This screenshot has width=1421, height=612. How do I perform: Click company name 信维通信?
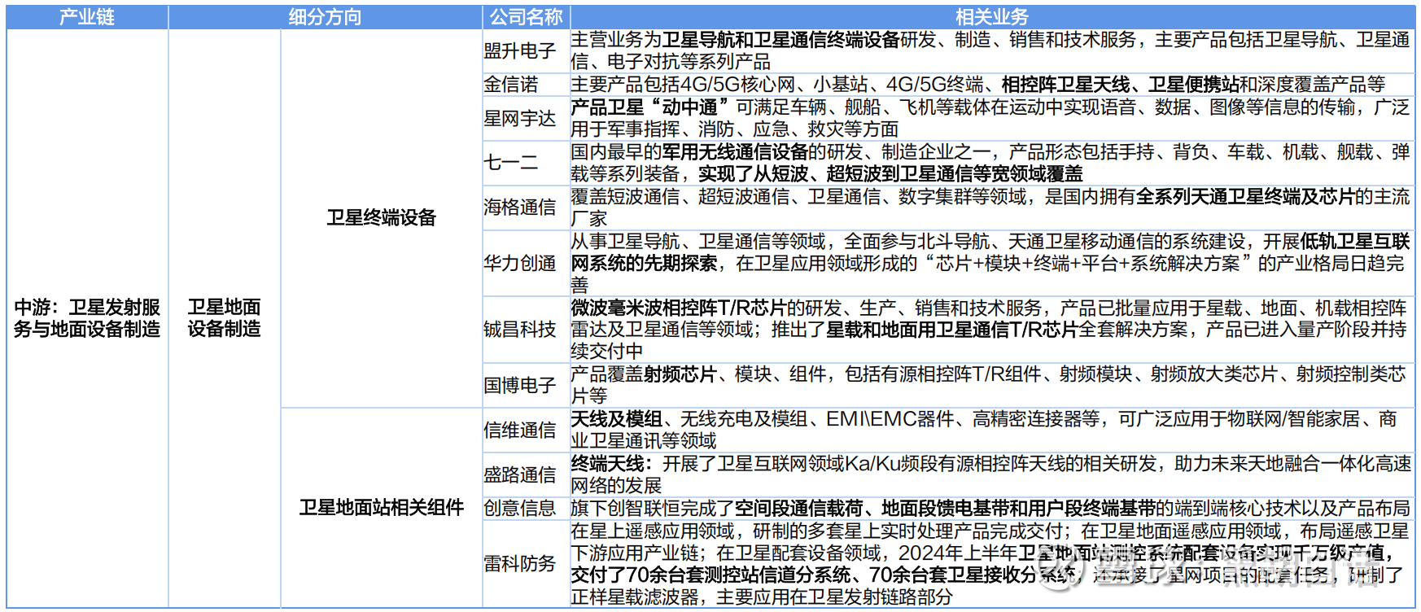[520, 430]
